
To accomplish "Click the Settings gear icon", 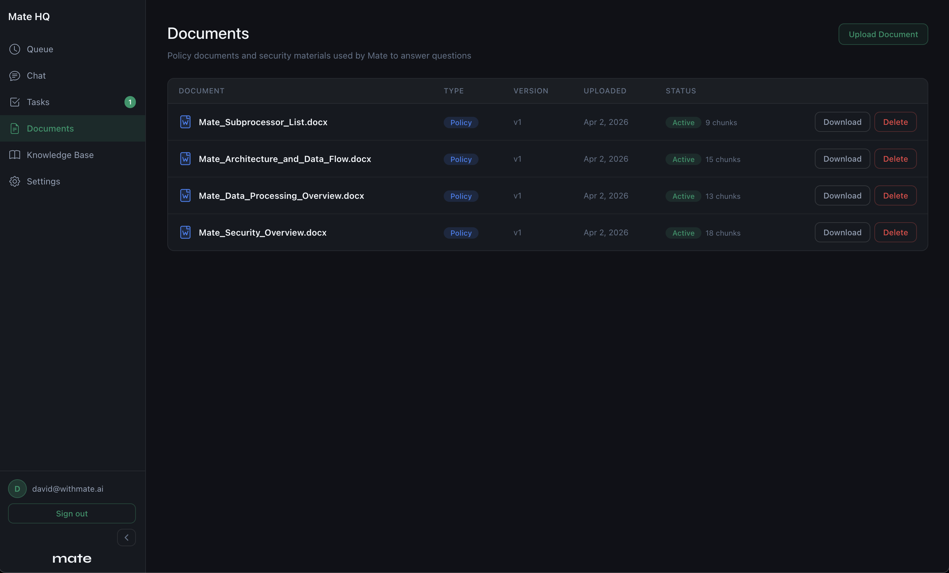I will (x=15, y=181).
